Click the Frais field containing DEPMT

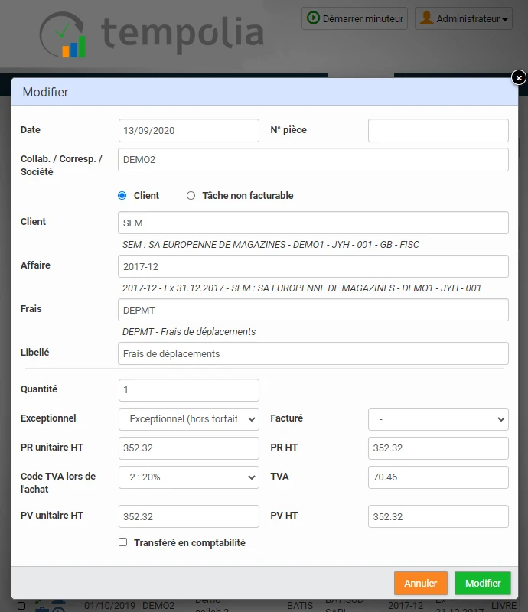(313, 310)
